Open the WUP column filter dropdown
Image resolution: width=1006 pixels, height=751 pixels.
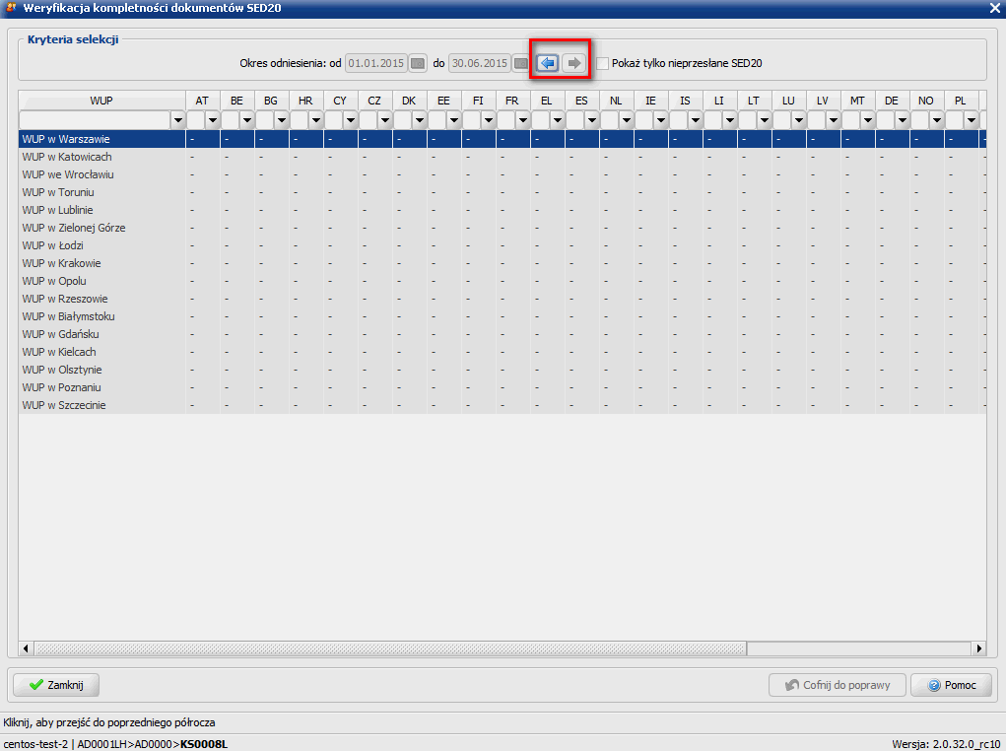178,120
